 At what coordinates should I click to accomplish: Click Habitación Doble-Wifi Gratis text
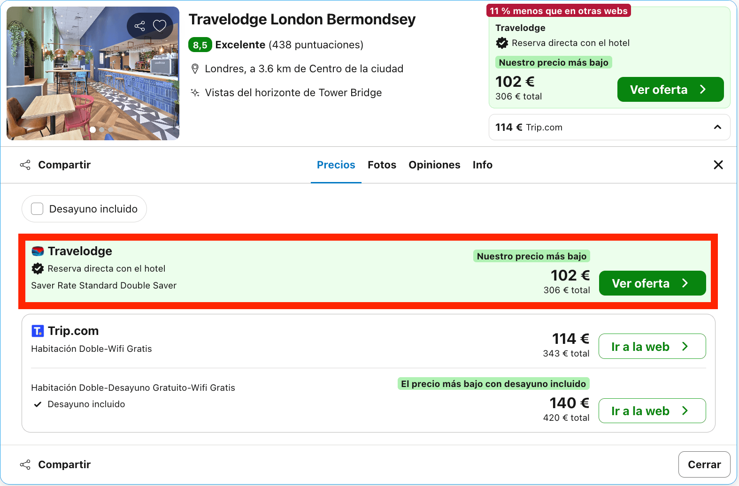tap(92, 349)
